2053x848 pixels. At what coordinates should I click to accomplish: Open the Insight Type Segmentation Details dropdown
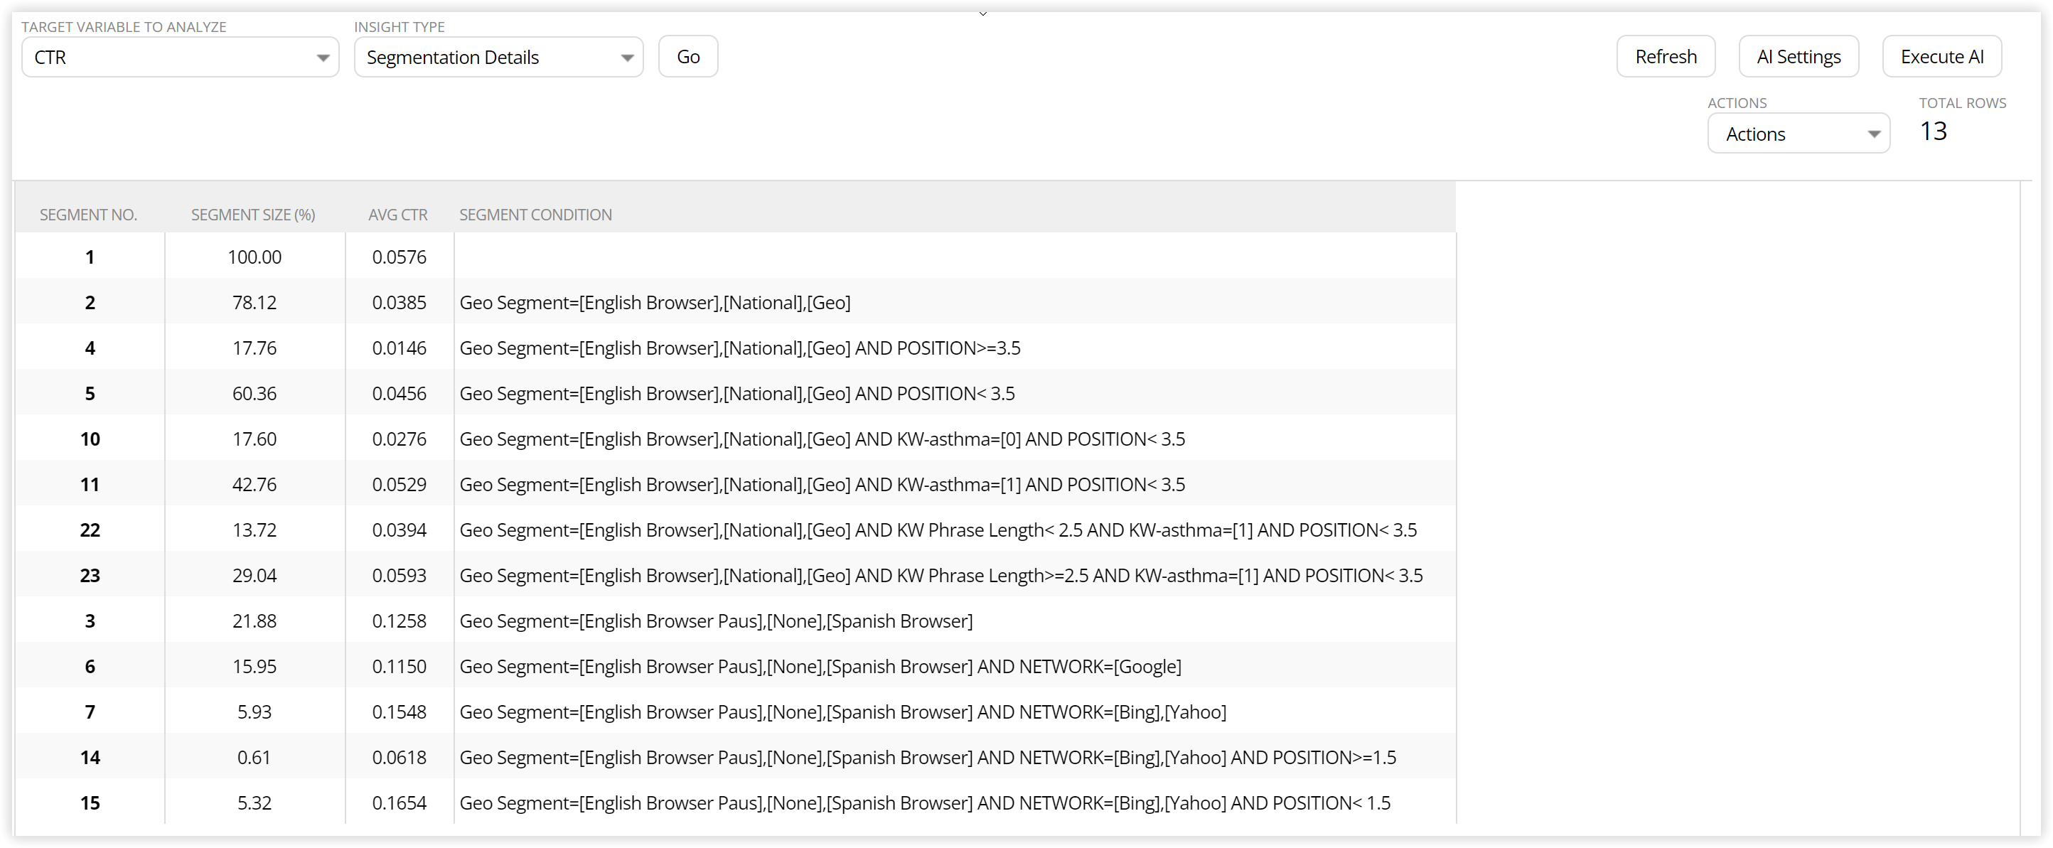pos(498,58)
